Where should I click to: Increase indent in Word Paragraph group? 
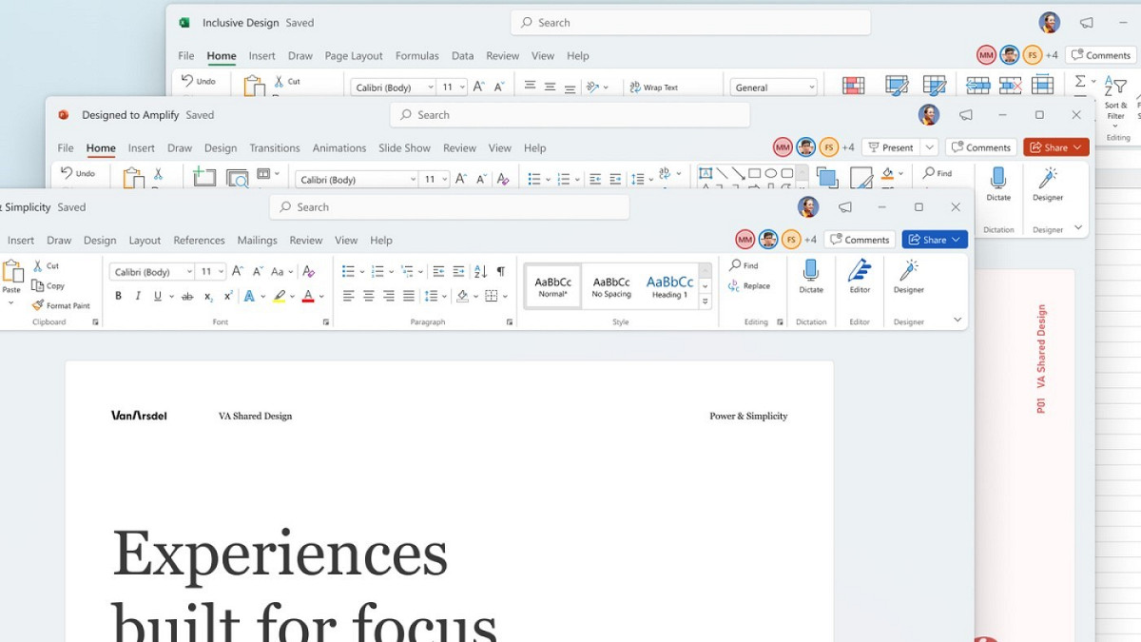(x=459, y=272)
